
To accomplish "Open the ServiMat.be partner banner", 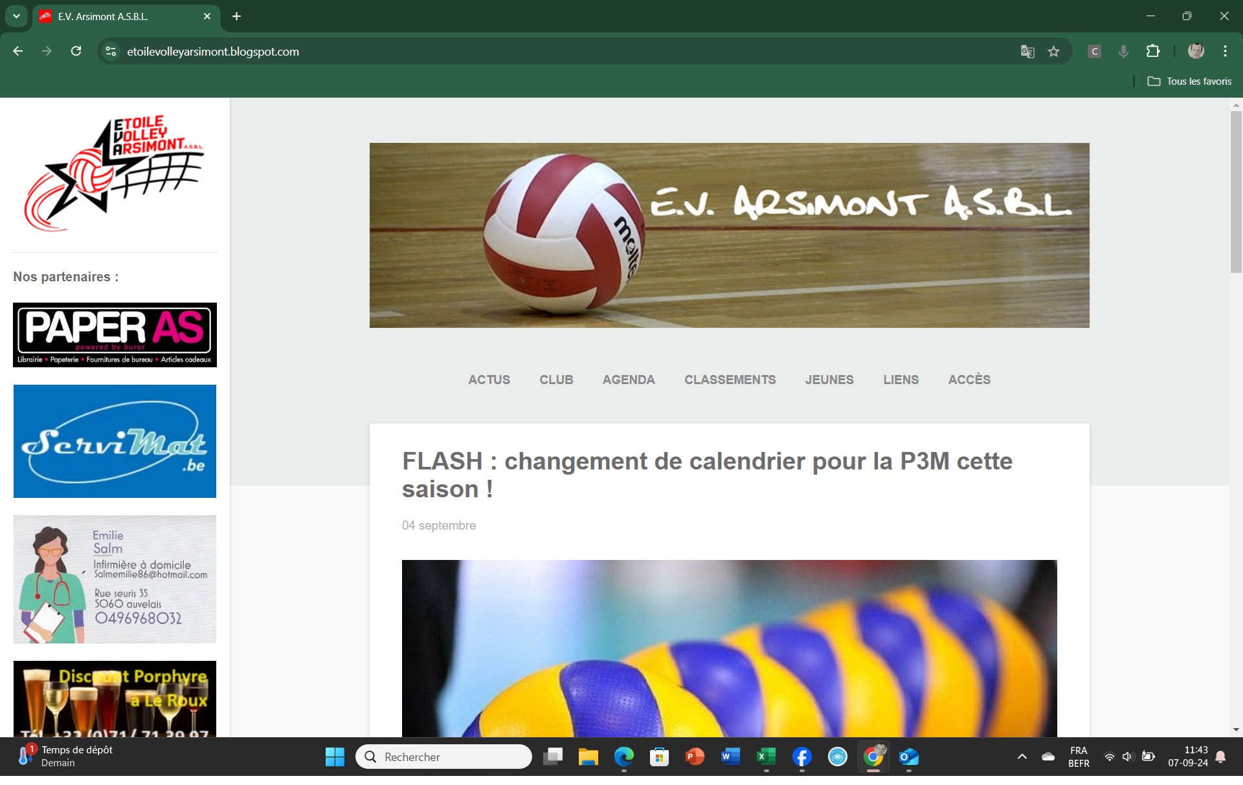I will click(115, 441).
